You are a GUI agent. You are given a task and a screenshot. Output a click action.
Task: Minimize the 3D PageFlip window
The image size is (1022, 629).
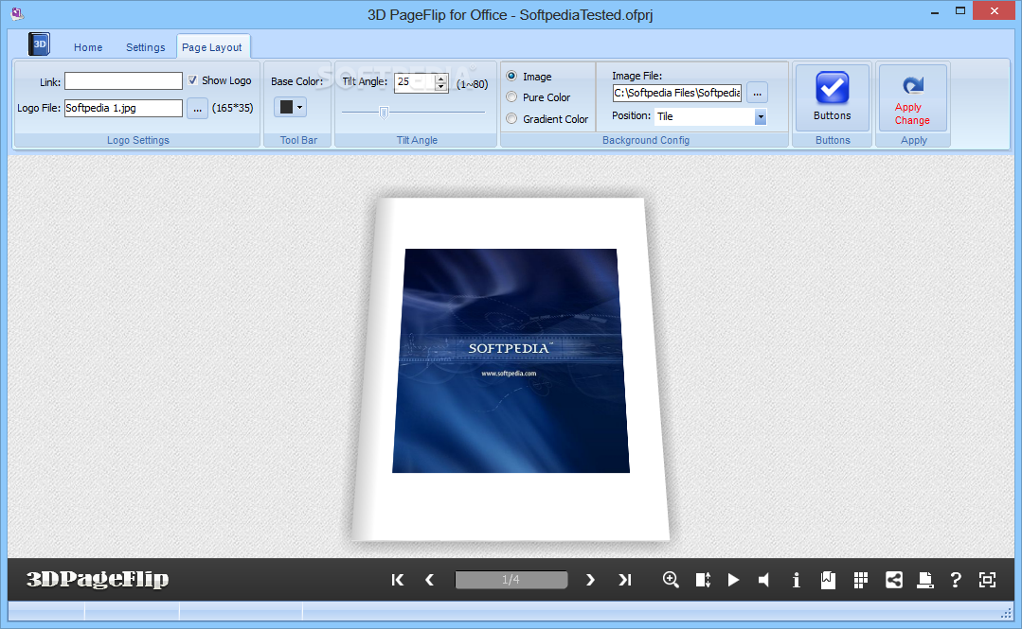coord(935,11)
